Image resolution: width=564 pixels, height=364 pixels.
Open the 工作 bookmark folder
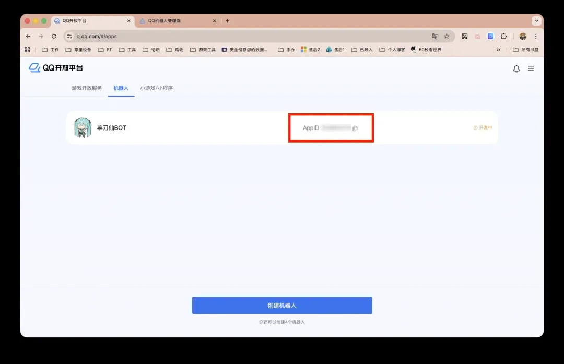click(x=50, y=50)
